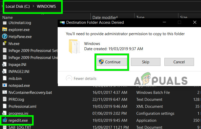
Task: Click date 22/11/2019 6:47 AM
Action: point(110,99)
